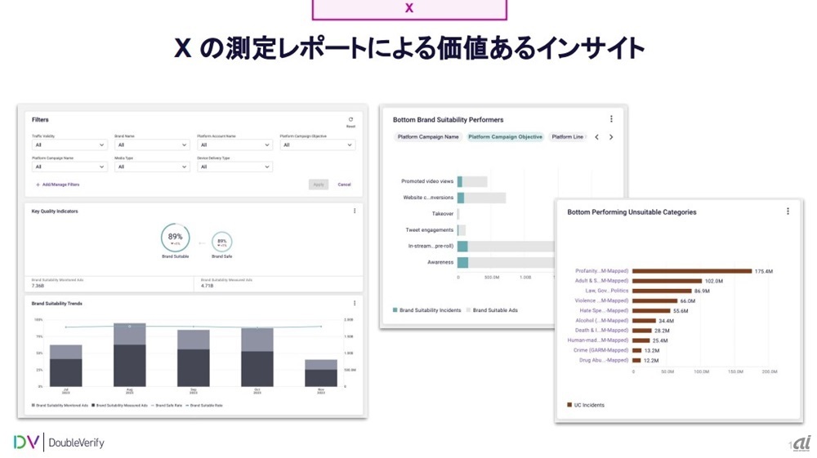The width and height of the screenshot is (817, 458).
Task: Click the Nov 2023 stacked bar
Action: pyautogui.click(x=321, y=373)
